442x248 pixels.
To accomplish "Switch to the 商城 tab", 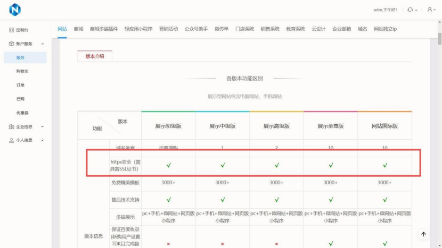I will tap(78, 29).
